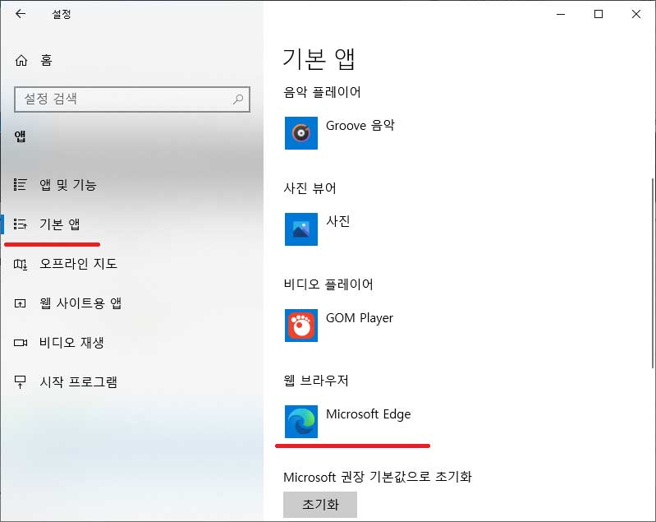Maximize the settings window

pos(599,14)
